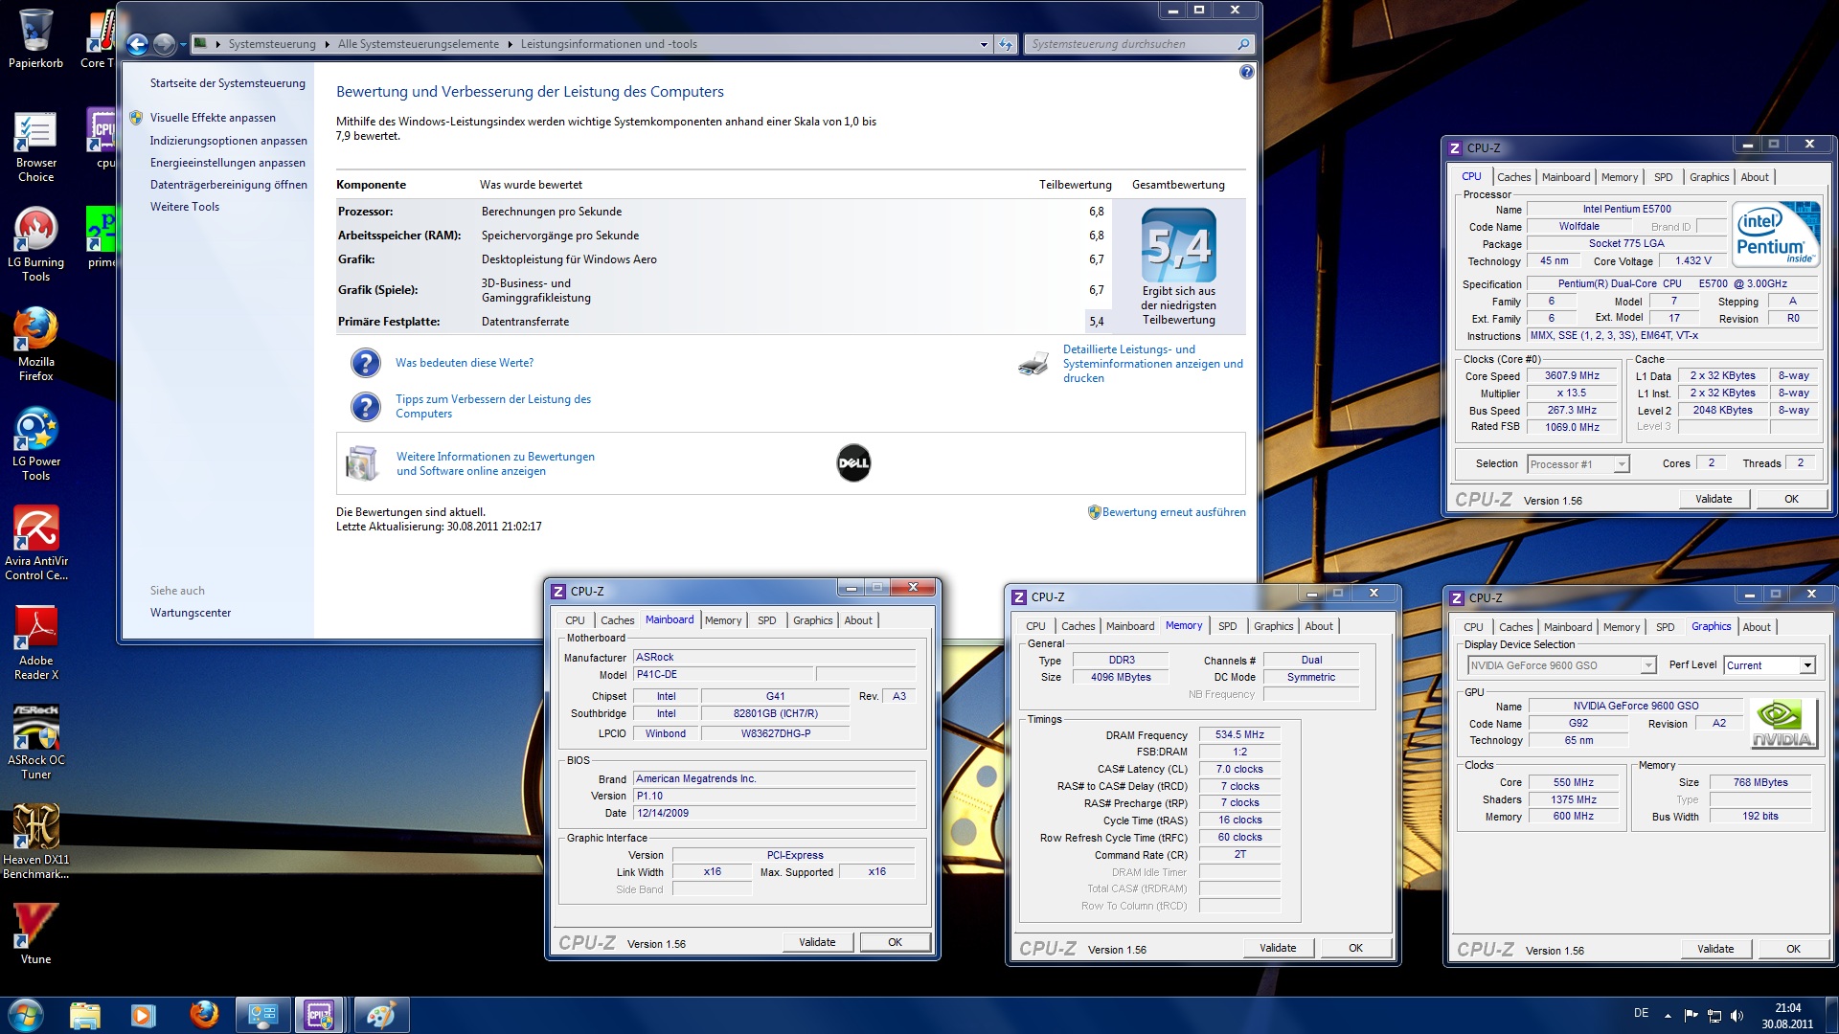The width and height of the screenshot is (1839, 1034).
Task: Switch to CPU-Z taskbar button
Action: tap(320, 1015)
